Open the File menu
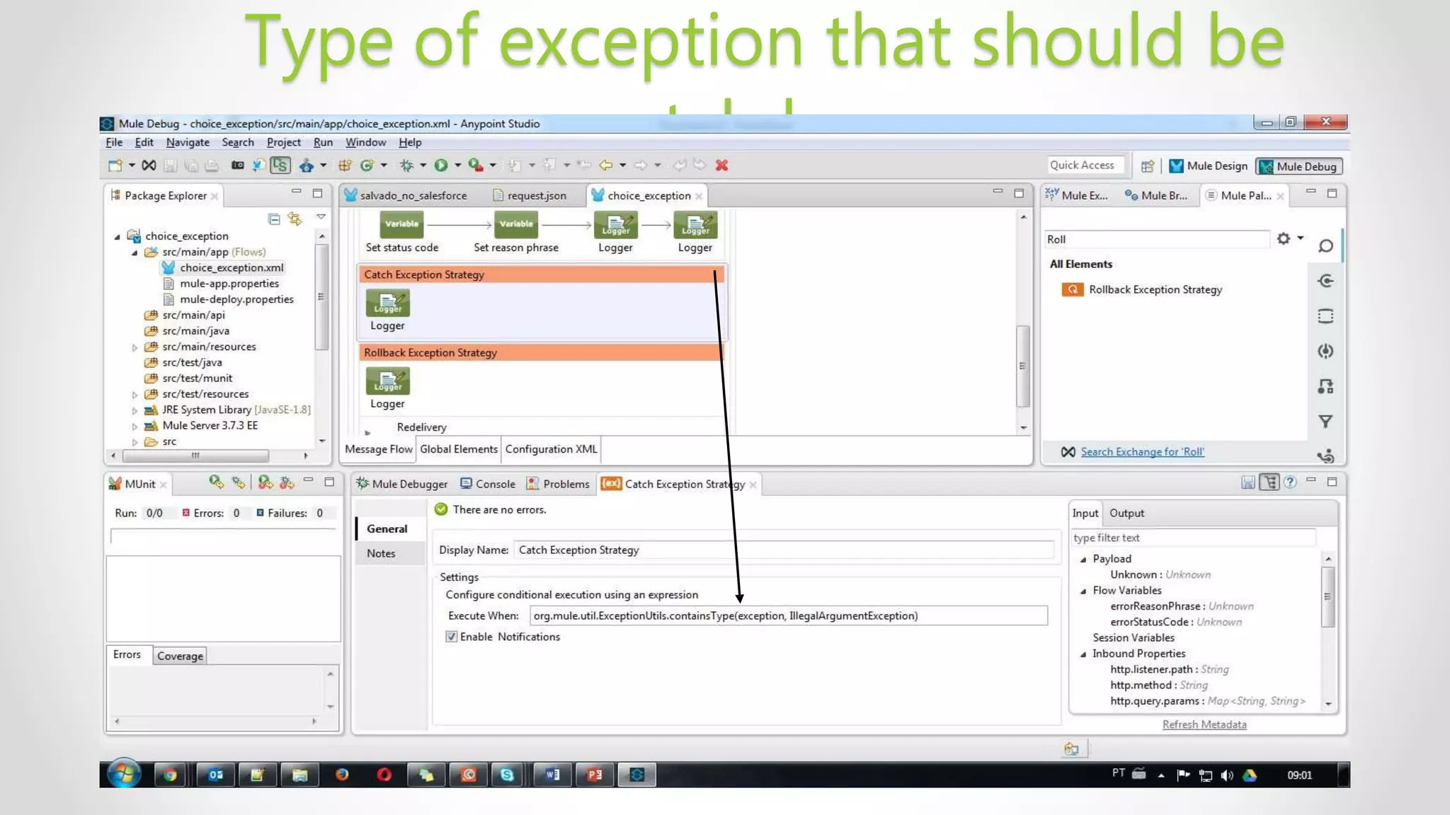This screenshot has width=1450, height=815. (x=114, y=142)
